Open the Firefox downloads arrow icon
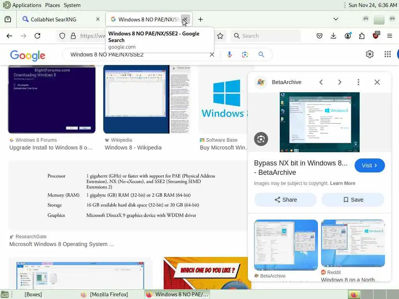Image resolution: width=399 pixels, height=299 pixels. [334, 36]
